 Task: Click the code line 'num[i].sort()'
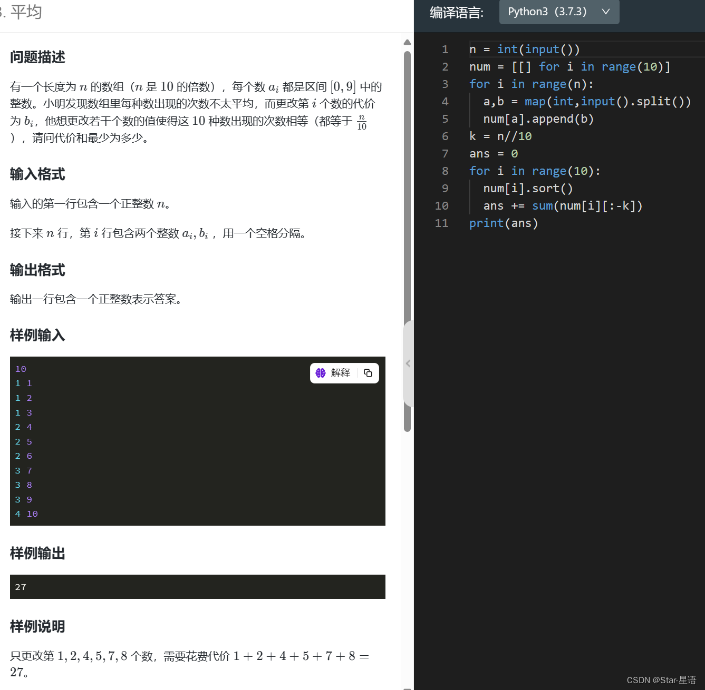point(528,188)
